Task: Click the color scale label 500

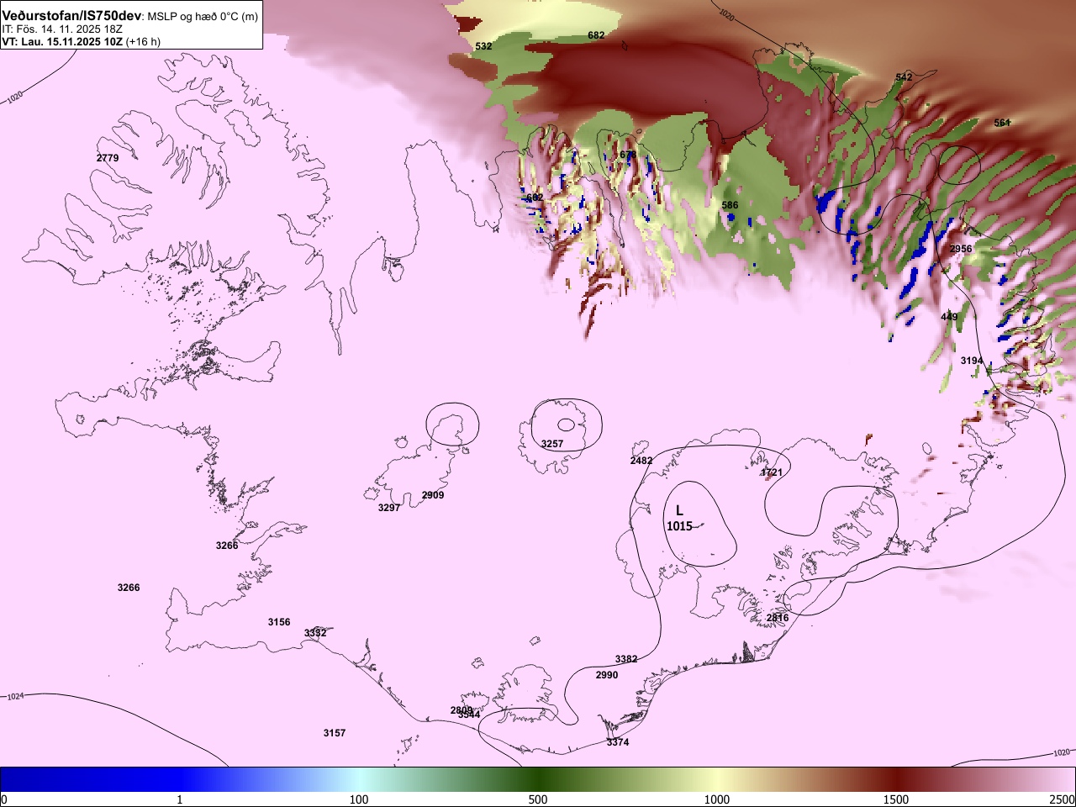Action: click(538, 799)
